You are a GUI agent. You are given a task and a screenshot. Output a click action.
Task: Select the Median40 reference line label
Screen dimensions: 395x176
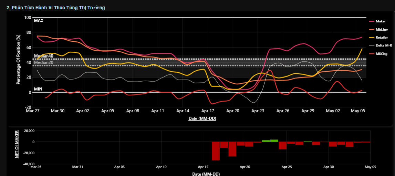[x=43, y=56]
